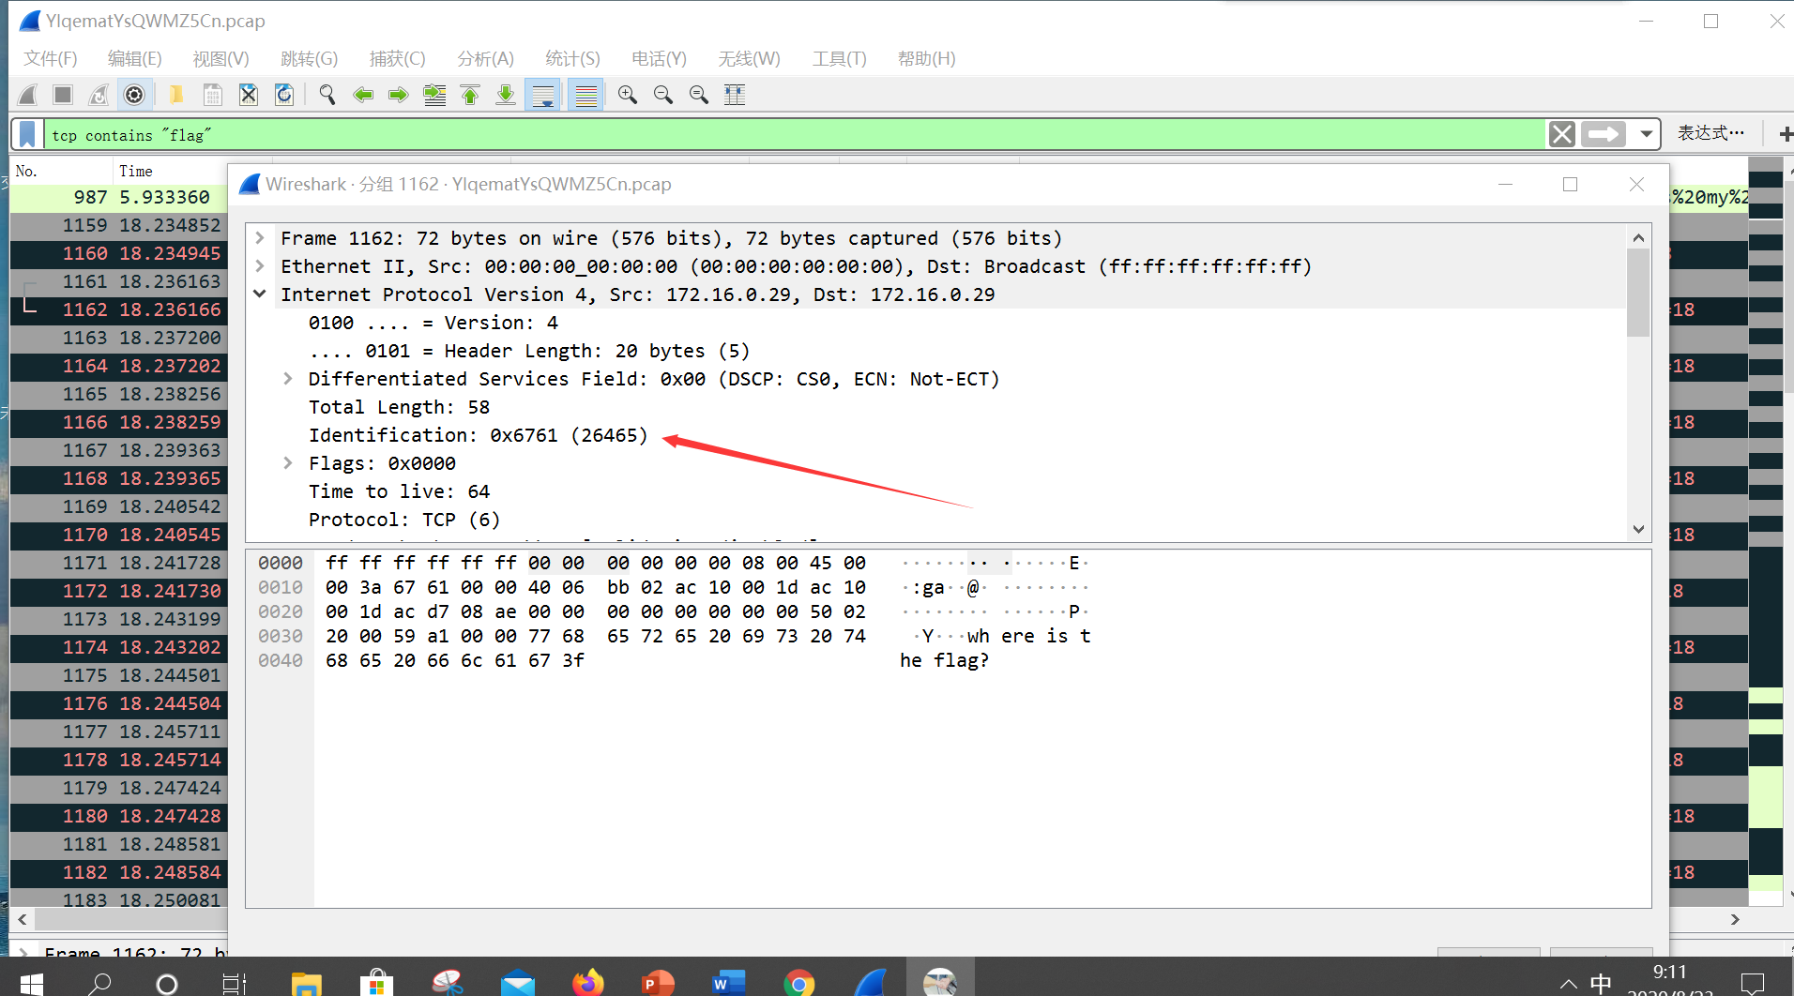This screenshot has width=1794, height=996.
Task: Toggle auto-scroll during live capture
Action: pos(542,95)
